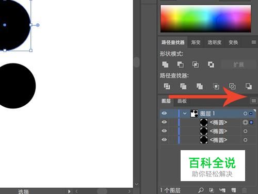
Task: Toggle visibility of 图层 1
Action: (164, 113)
